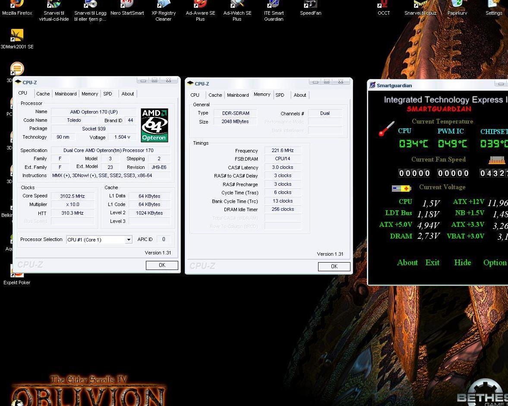The width and height of the screenshot is (508, 406).
Task: Click the AMD 64 Opteron logo
Action: tap(155, 125)
